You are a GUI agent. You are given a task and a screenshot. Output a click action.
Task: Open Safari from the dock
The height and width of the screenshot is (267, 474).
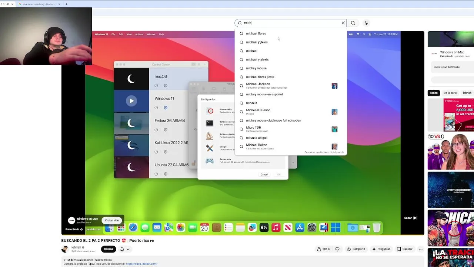133,228
